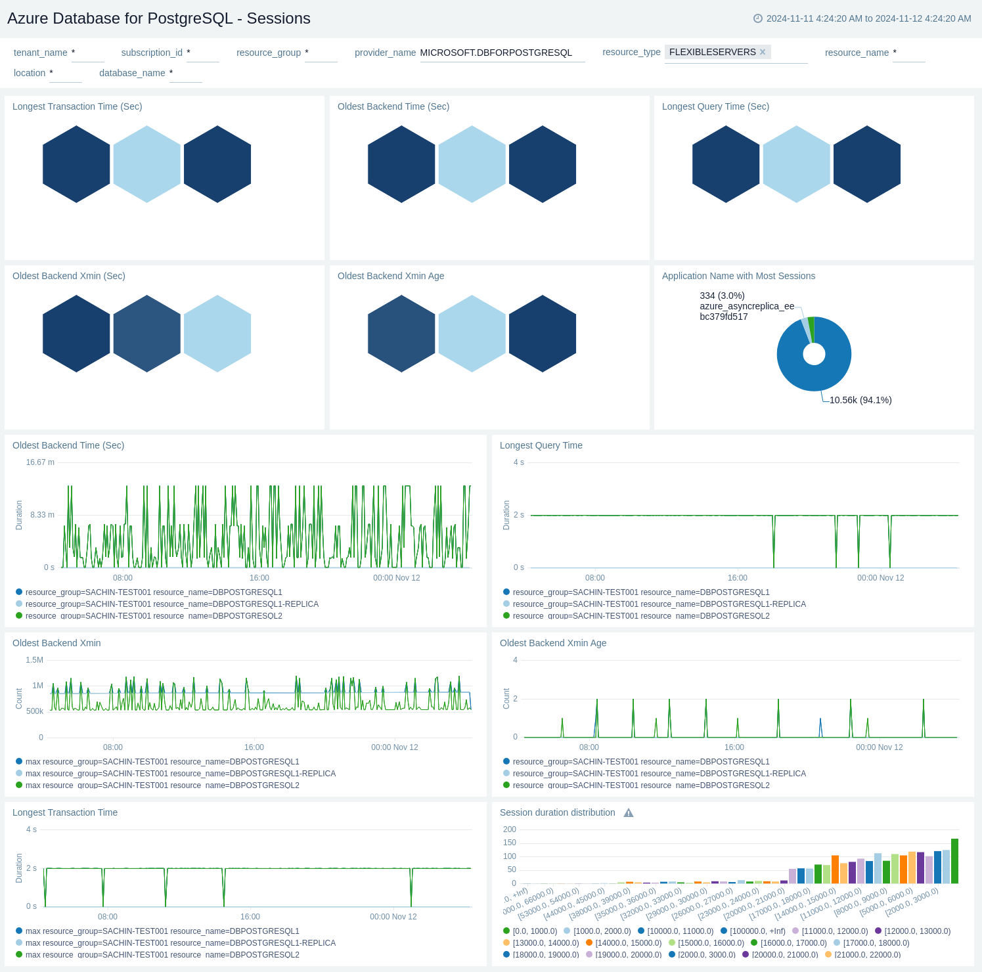Screen dimensions: 982x972
Task: Click the Application Name with Most Sessions panel title
Action: pyautogui.click(x=738, y=276)
